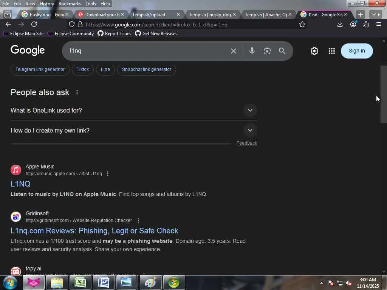Switch to the temp.sh/upload tab

coord(153,15)
